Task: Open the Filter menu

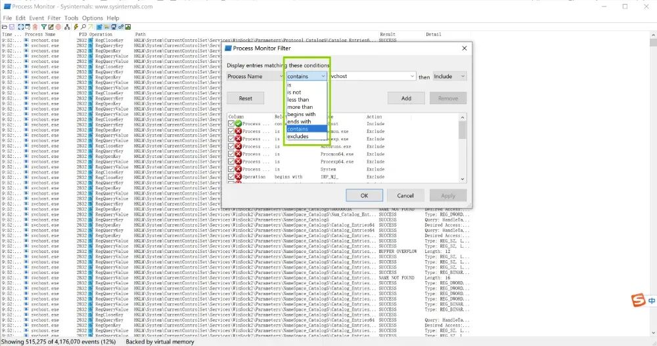Action: [54, 18]
